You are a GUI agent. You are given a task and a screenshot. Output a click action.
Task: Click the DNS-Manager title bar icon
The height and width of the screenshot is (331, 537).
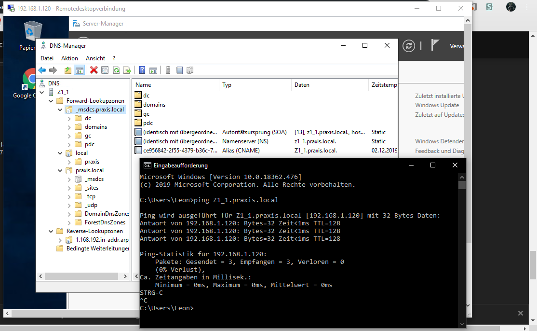43,45
